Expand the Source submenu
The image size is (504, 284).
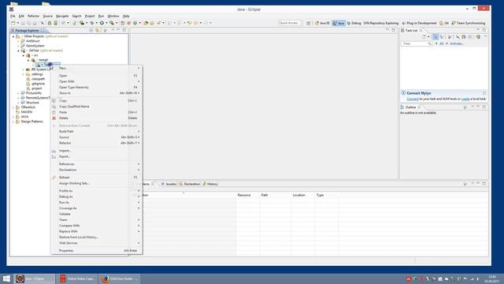(96, 137)
